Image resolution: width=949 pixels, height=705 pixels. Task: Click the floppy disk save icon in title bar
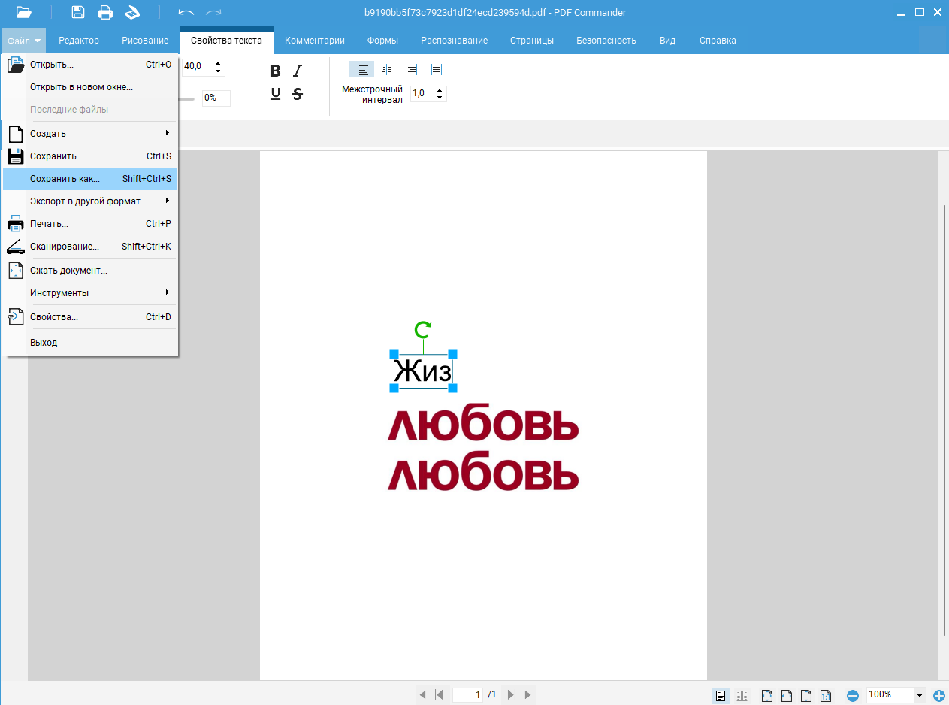[x=78, y=12]
